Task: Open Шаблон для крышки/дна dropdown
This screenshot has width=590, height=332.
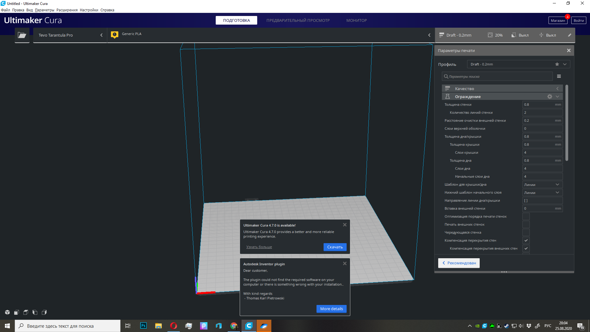Action: click(542, 184)
